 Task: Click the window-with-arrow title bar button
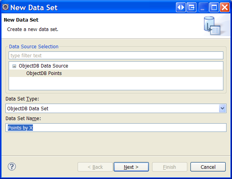point(192,7)
